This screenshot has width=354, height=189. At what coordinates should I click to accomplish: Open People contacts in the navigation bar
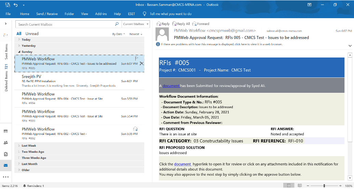[5, 142]
